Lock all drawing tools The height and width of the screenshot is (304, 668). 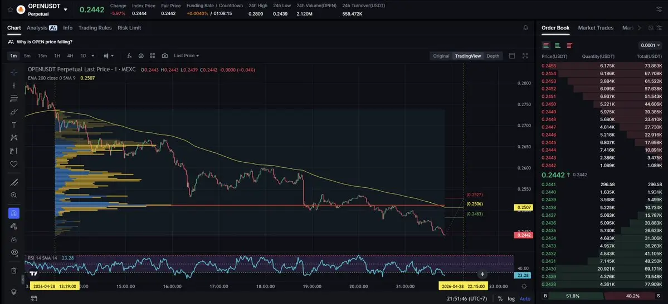[x=13, y=240]
